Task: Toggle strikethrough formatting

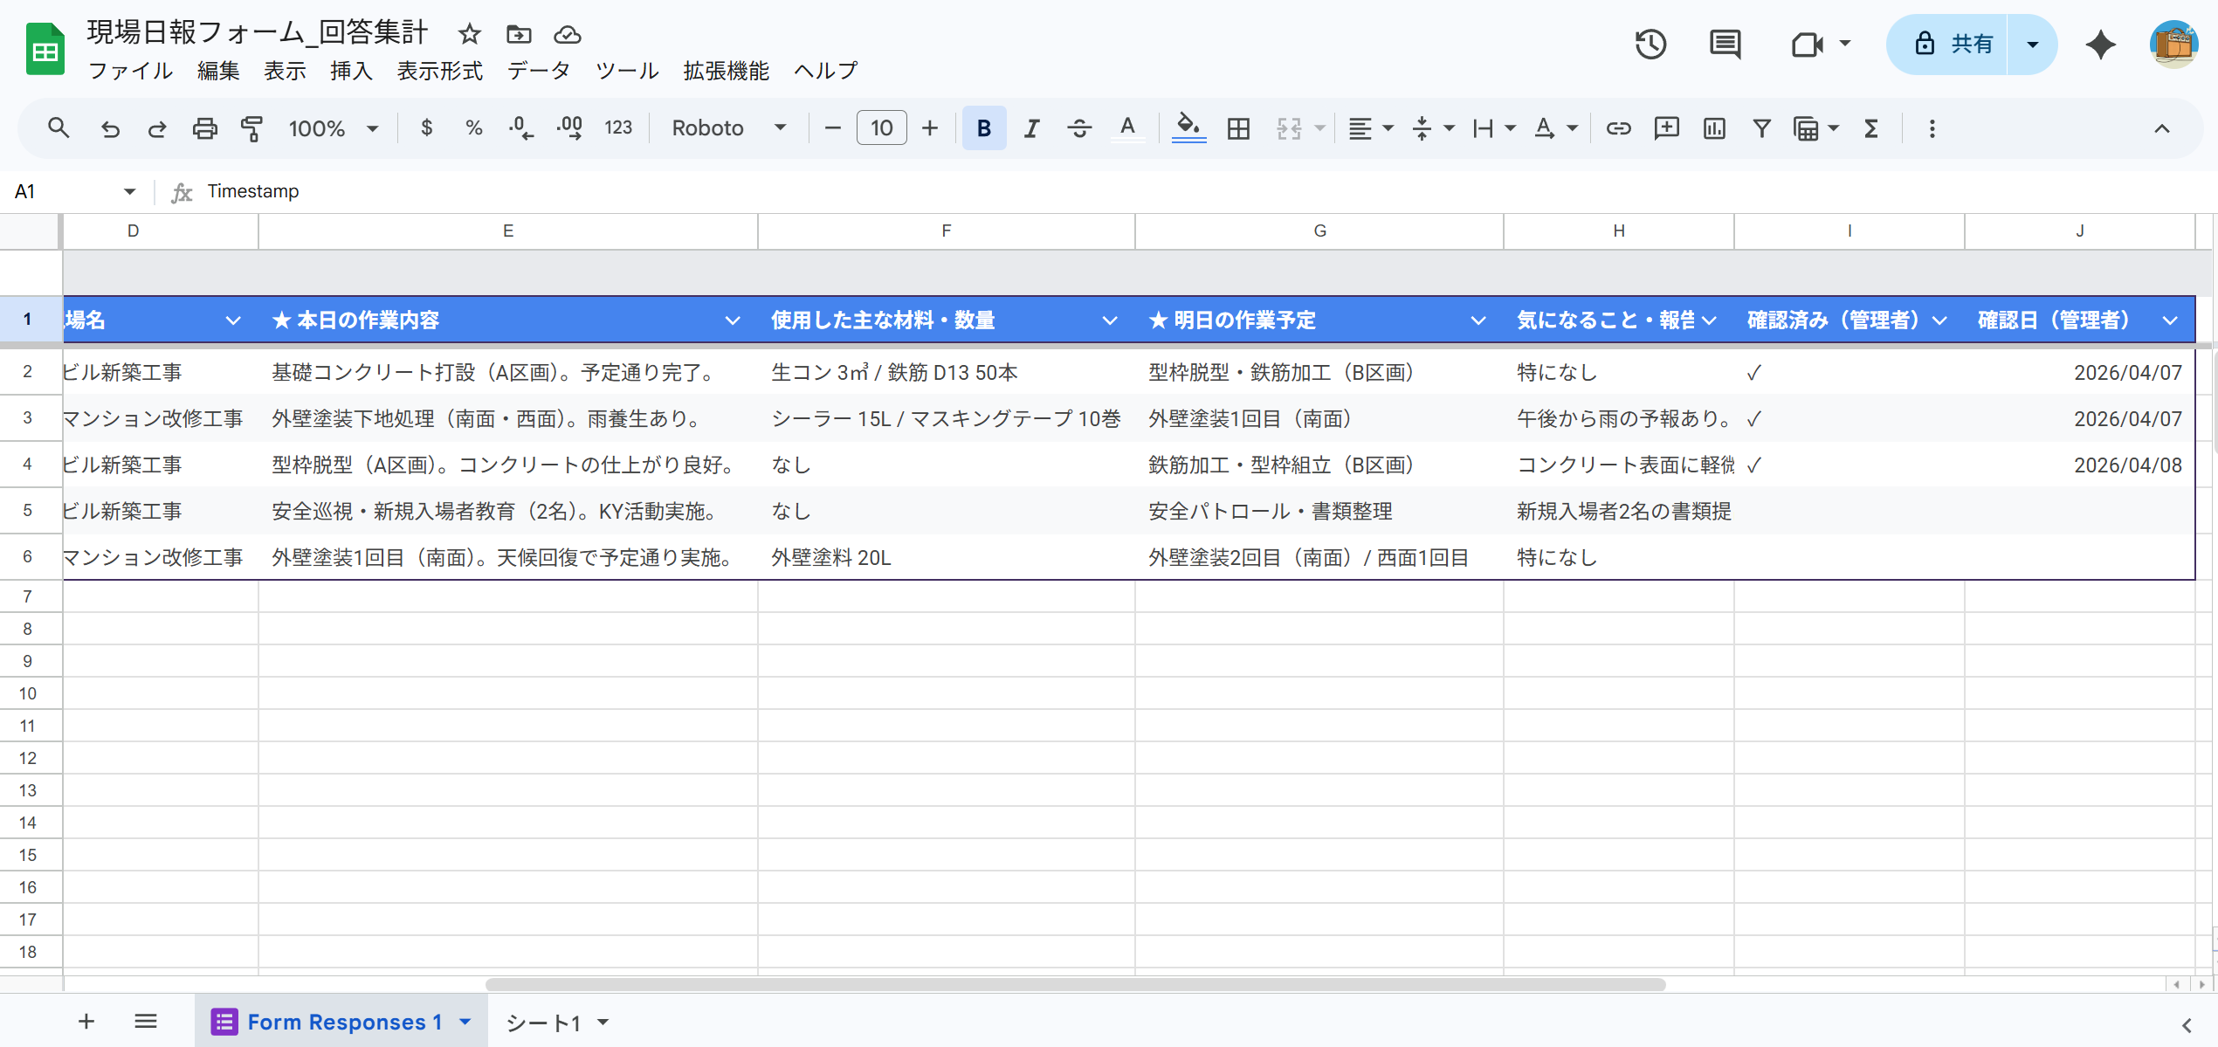Action: 1078,128
